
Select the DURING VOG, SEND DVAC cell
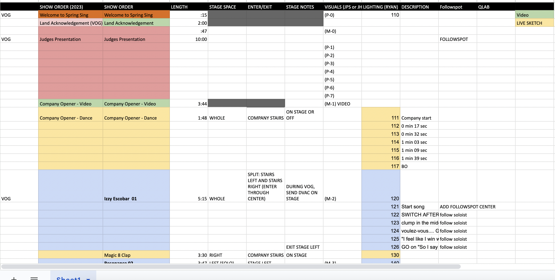pos(304,186)
